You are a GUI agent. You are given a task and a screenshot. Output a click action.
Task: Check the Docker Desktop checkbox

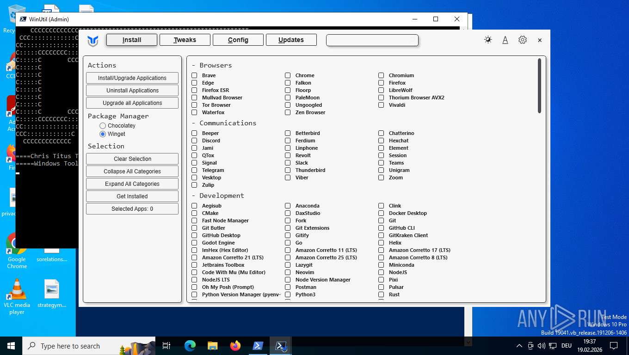(381, 213)
